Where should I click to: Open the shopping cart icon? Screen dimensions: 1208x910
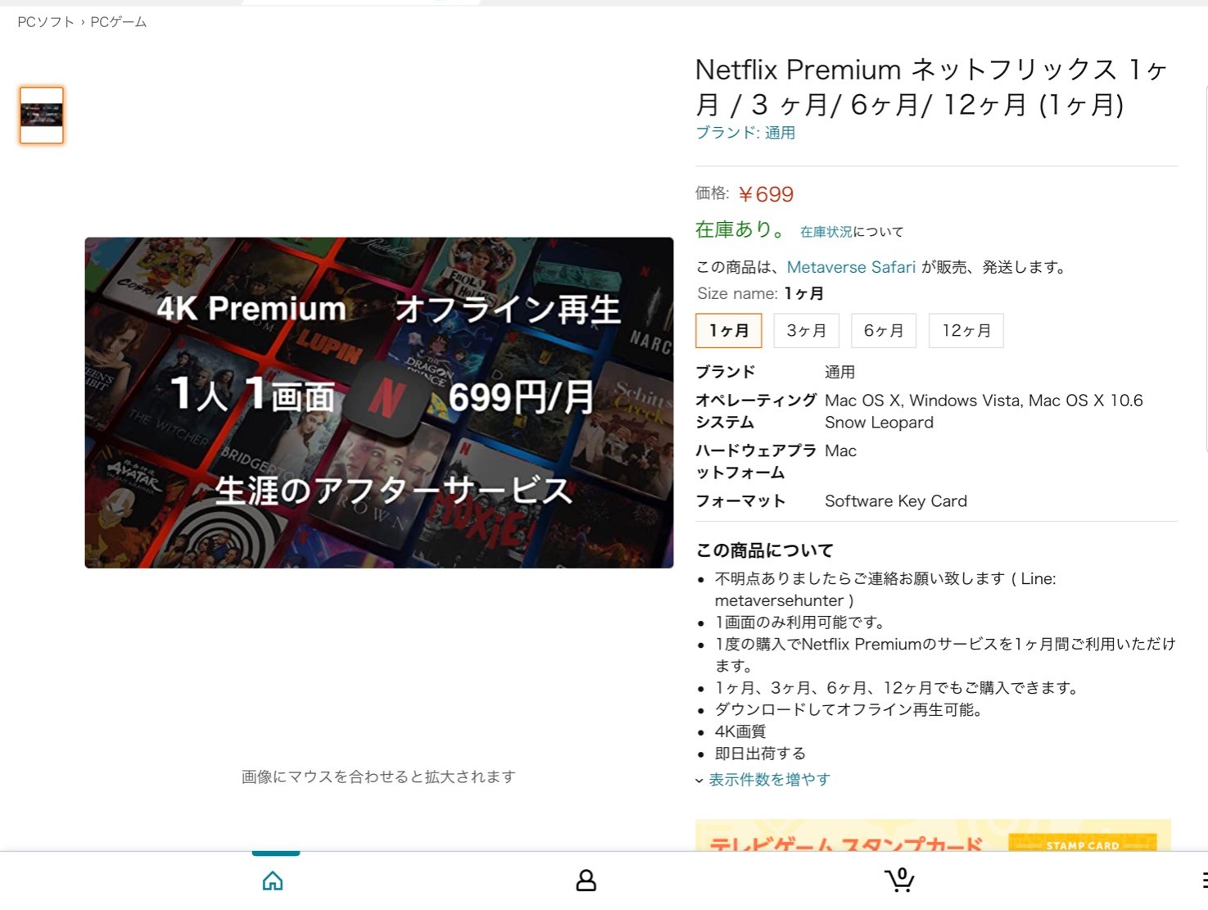tap(899, 880)
